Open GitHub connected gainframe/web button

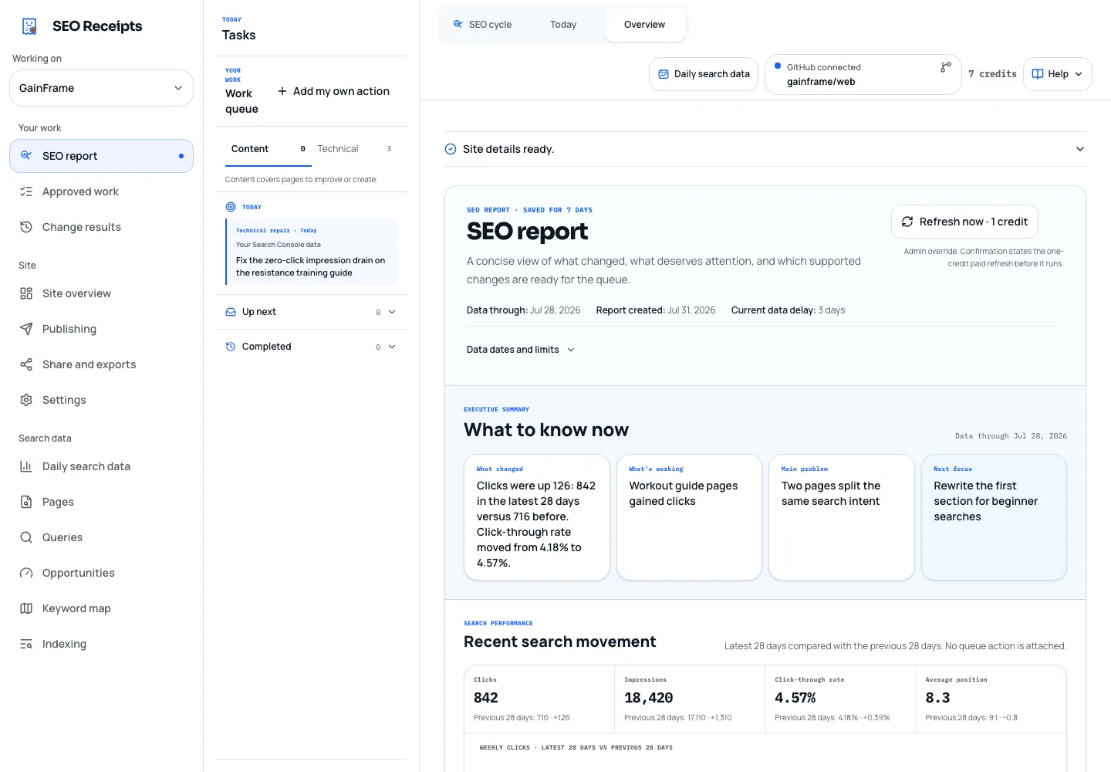tap(863, 74)
